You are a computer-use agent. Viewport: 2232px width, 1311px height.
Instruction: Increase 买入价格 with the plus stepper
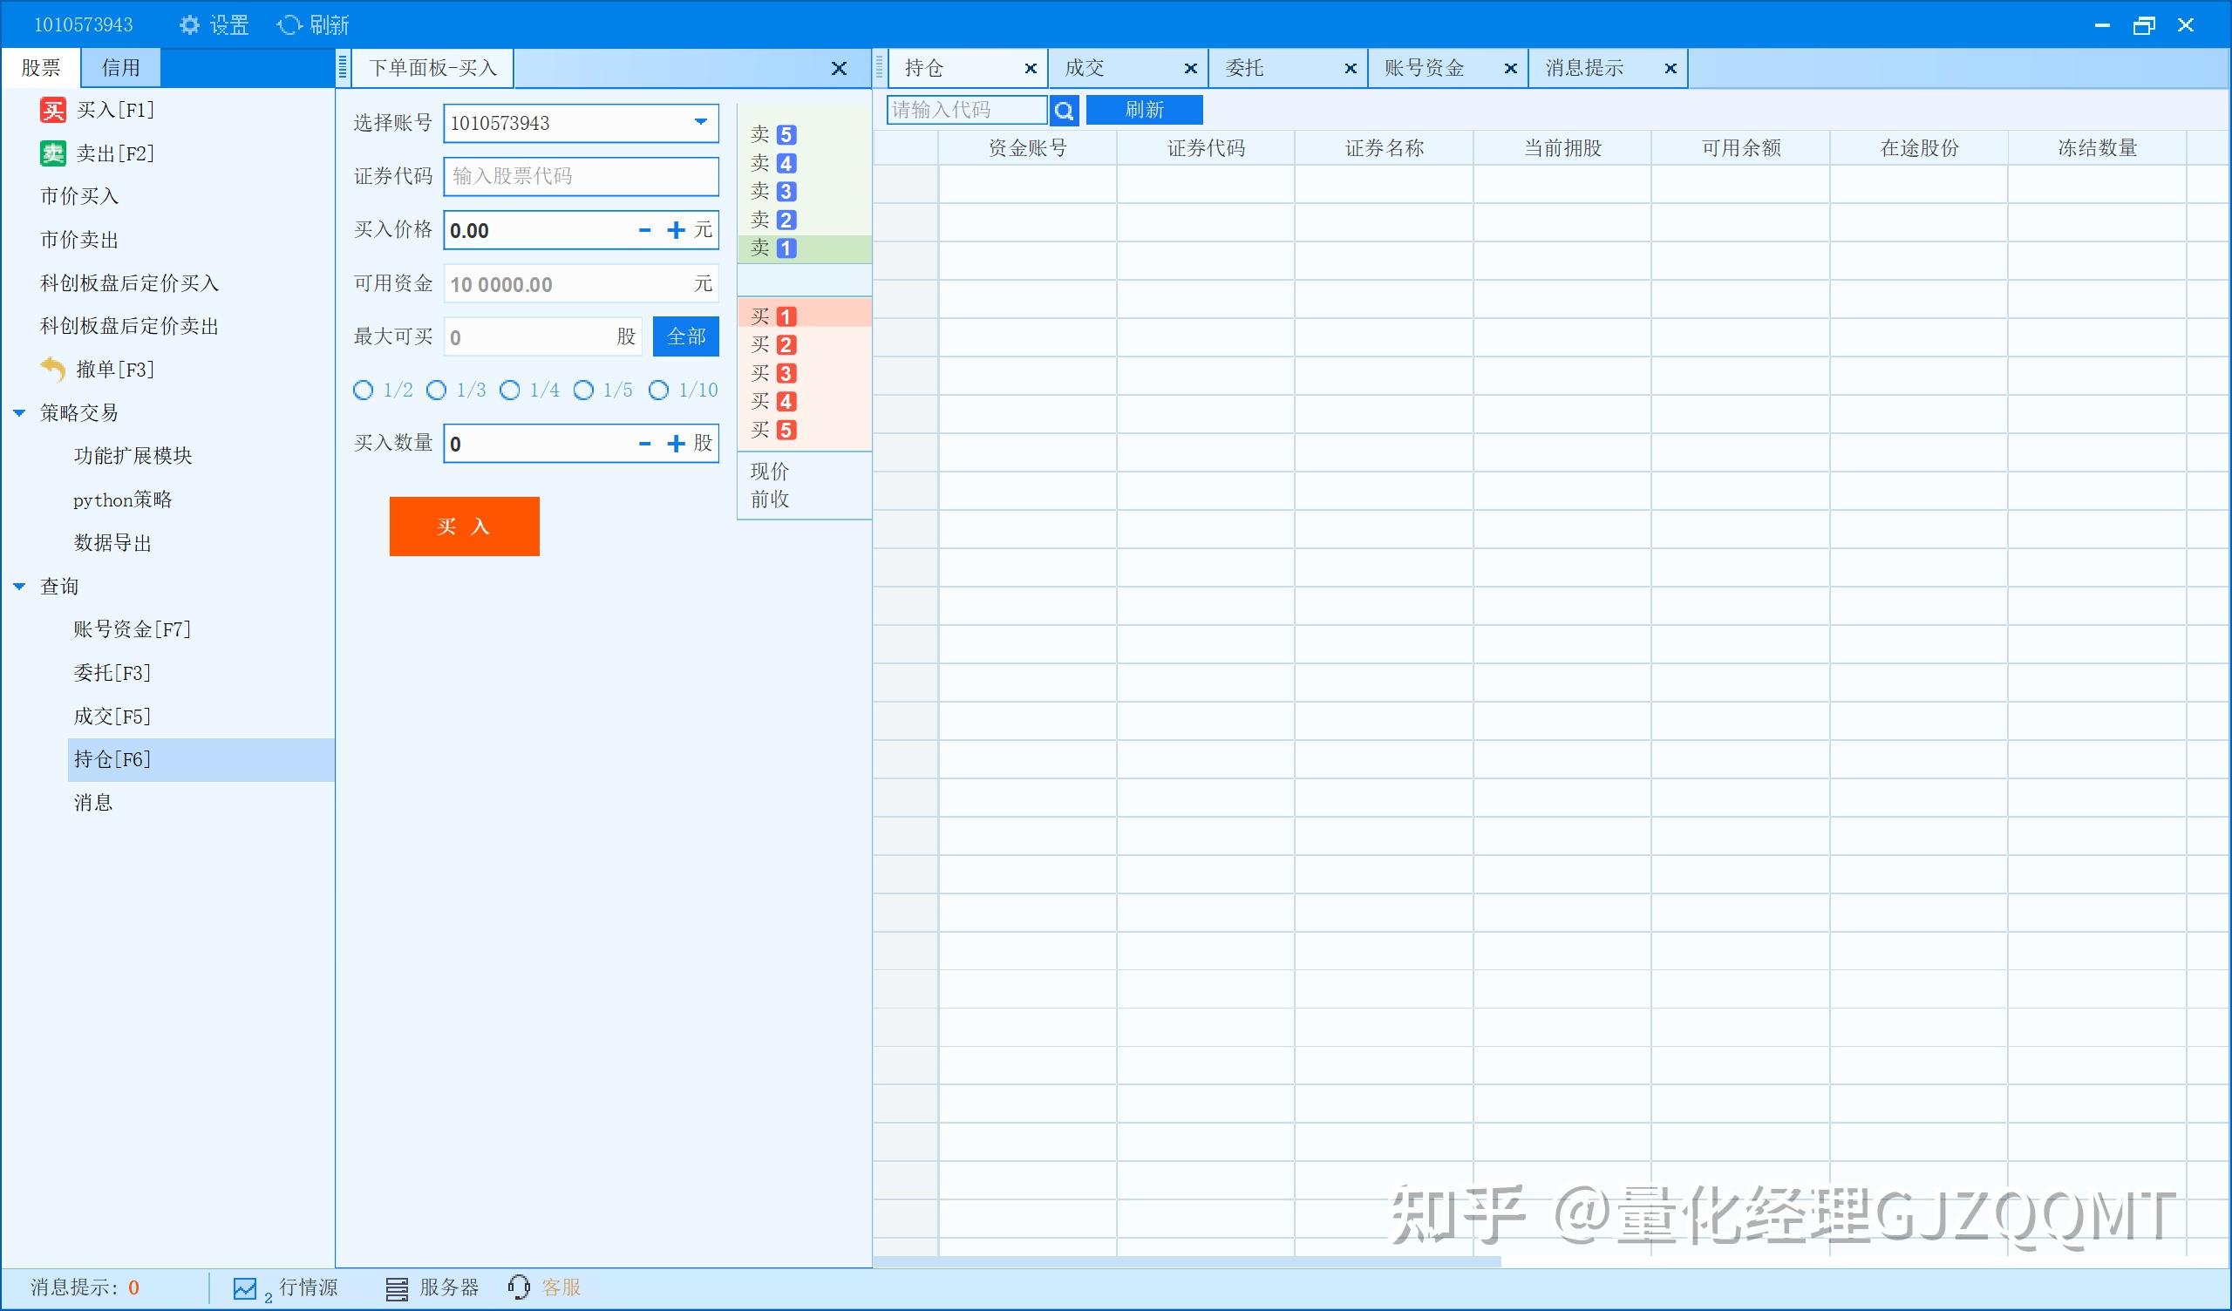[x=676, y=229]
